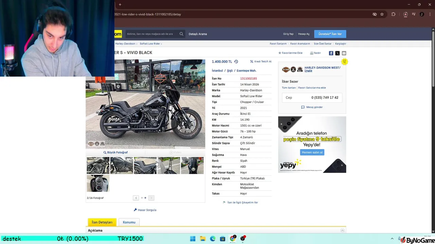The image size is (435, 244).
Task: Open Microsoft Store from taskbar
Action: [x=223, y=239]
